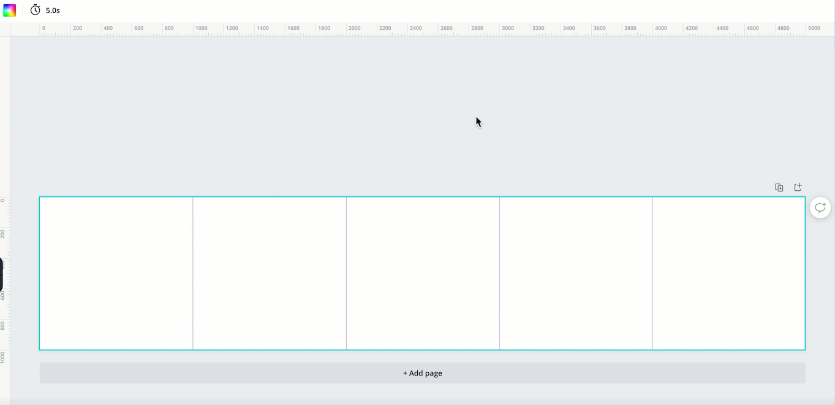The width and height of the screenshot is (835, 405).
Task: Expand the collapsed side panel handle
Action: click(x=1, y=275)
